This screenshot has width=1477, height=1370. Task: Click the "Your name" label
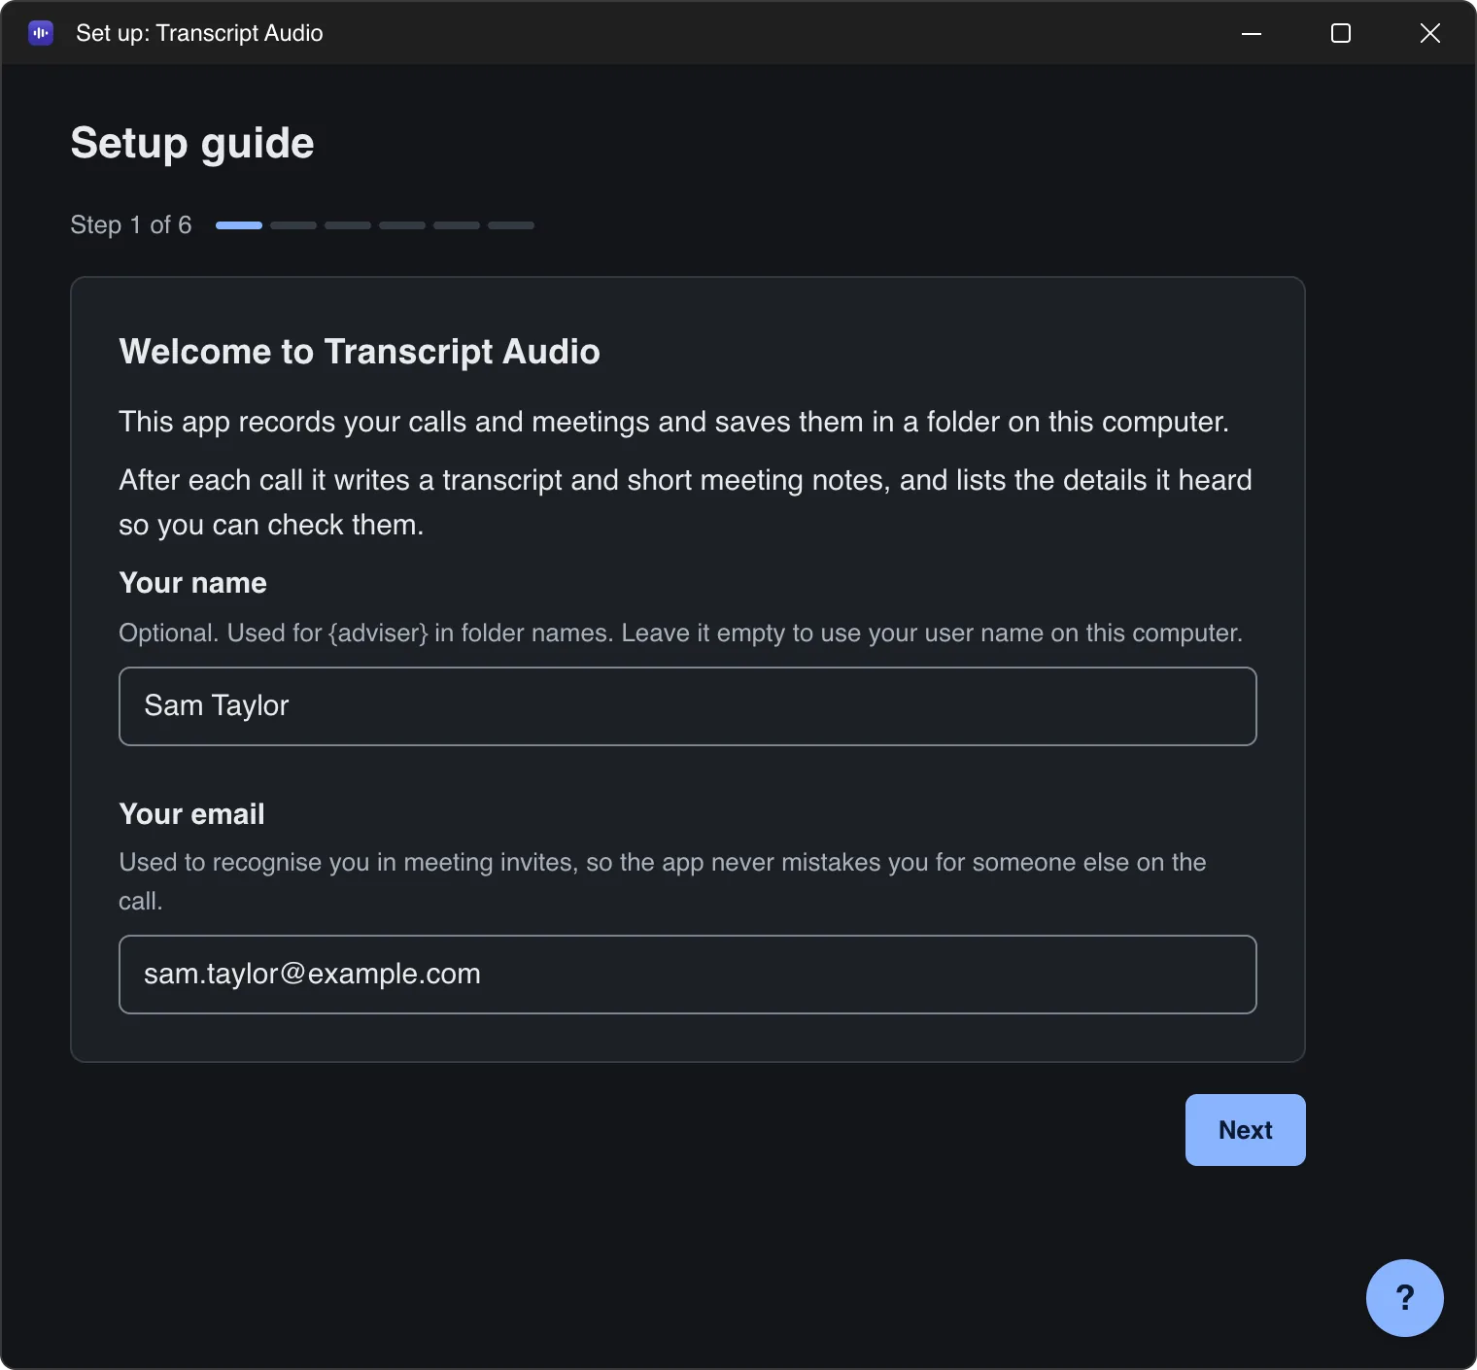pyautogui.click(x=192, y=583)
